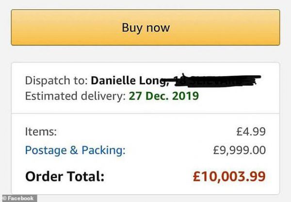Click the green 27 Dec. 2019 date

[x=163, y=95]
